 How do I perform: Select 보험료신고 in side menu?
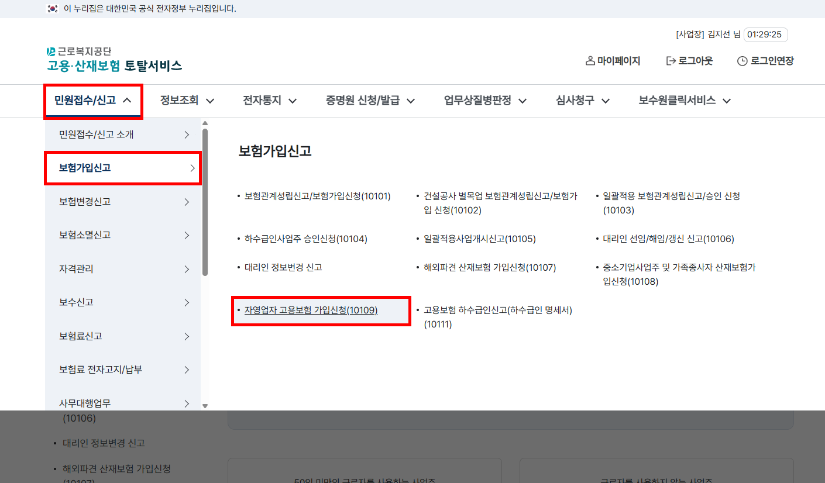[123, 336]
